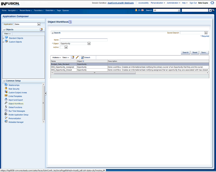This screenshot has width=216, height=172.
Task: Collapse the Common Setup panel
Action: click(x=4, y=81)
